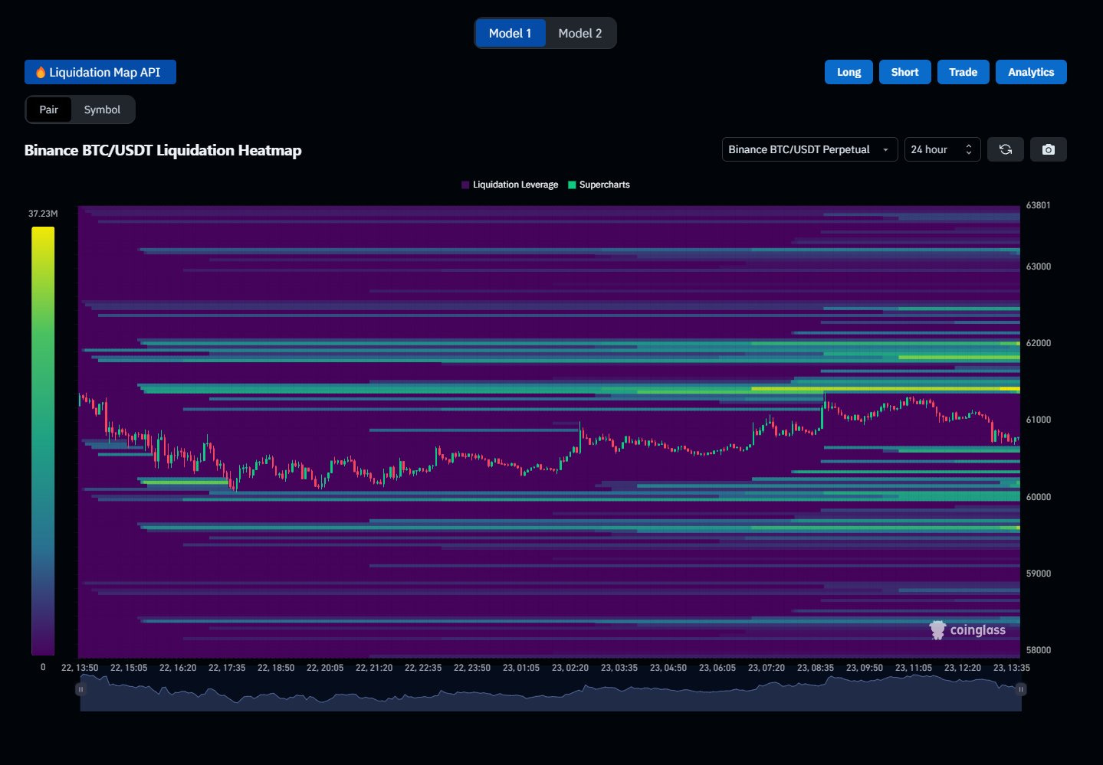Click the 37.23M scale maximum label
The width and height of the screenshot is (1103, 765).
(x=43, y=214)
